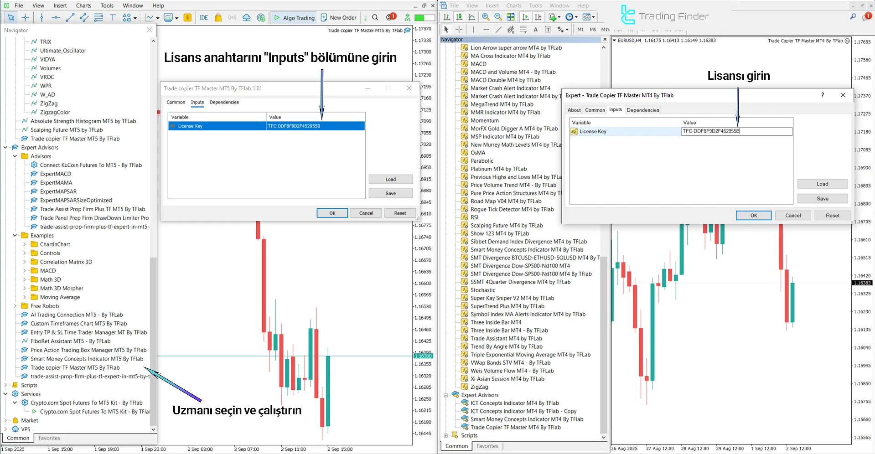Select the Crosshair tool on the MT5 toolbar
Image resolution: width=875 pixels, height=454 pixels.
pyautogui.click(x=26, y=17)
